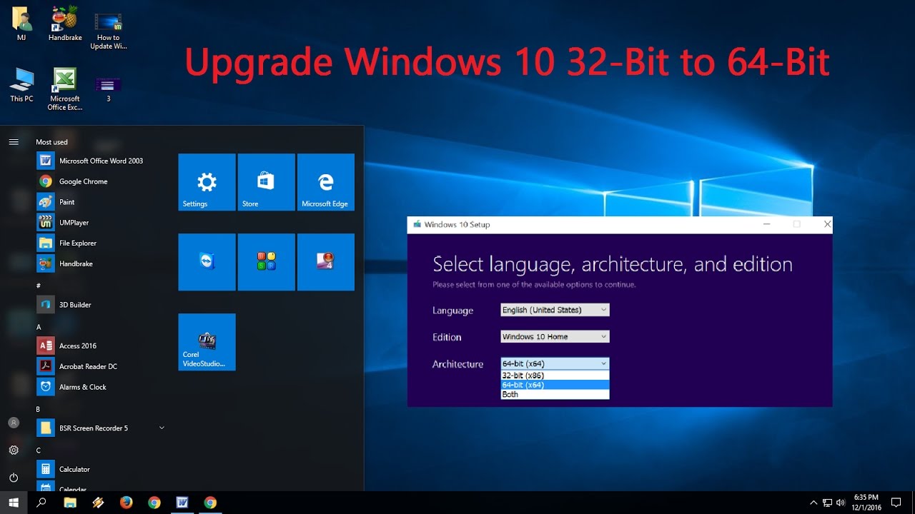The width and height of the screenshot is (915, 514).
Task: Open the Word icon on the taskbar
Action: (182, 503)
